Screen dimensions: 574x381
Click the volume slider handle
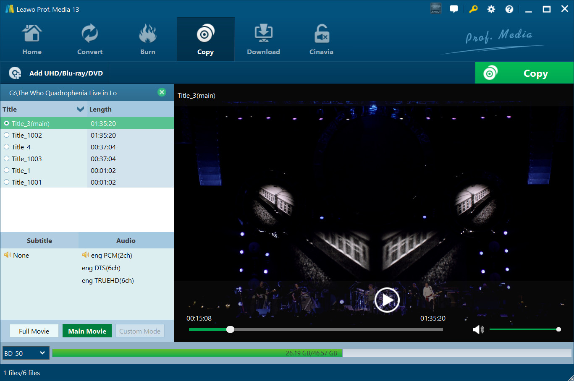point(558,329)
